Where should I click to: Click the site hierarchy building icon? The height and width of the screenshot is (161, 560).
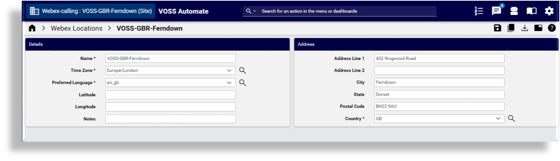35,11
